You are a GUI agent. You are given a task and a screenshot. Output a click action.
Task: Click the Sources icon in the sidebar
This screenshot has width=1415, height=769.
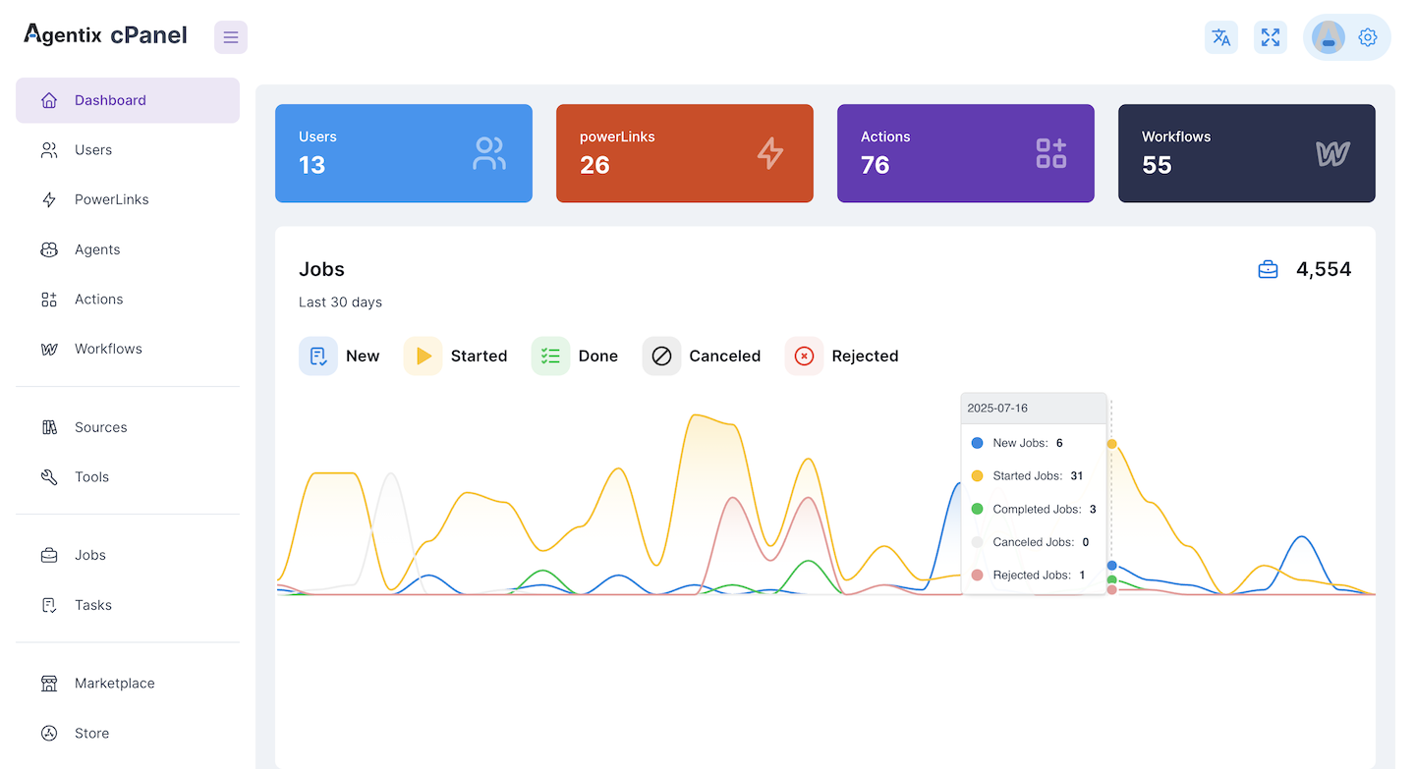[x=49, y=427]
